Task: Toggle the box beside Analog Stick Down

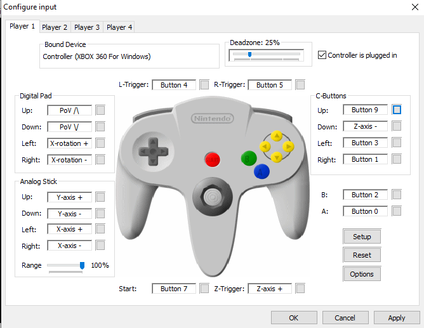Action: click(100, 214)
